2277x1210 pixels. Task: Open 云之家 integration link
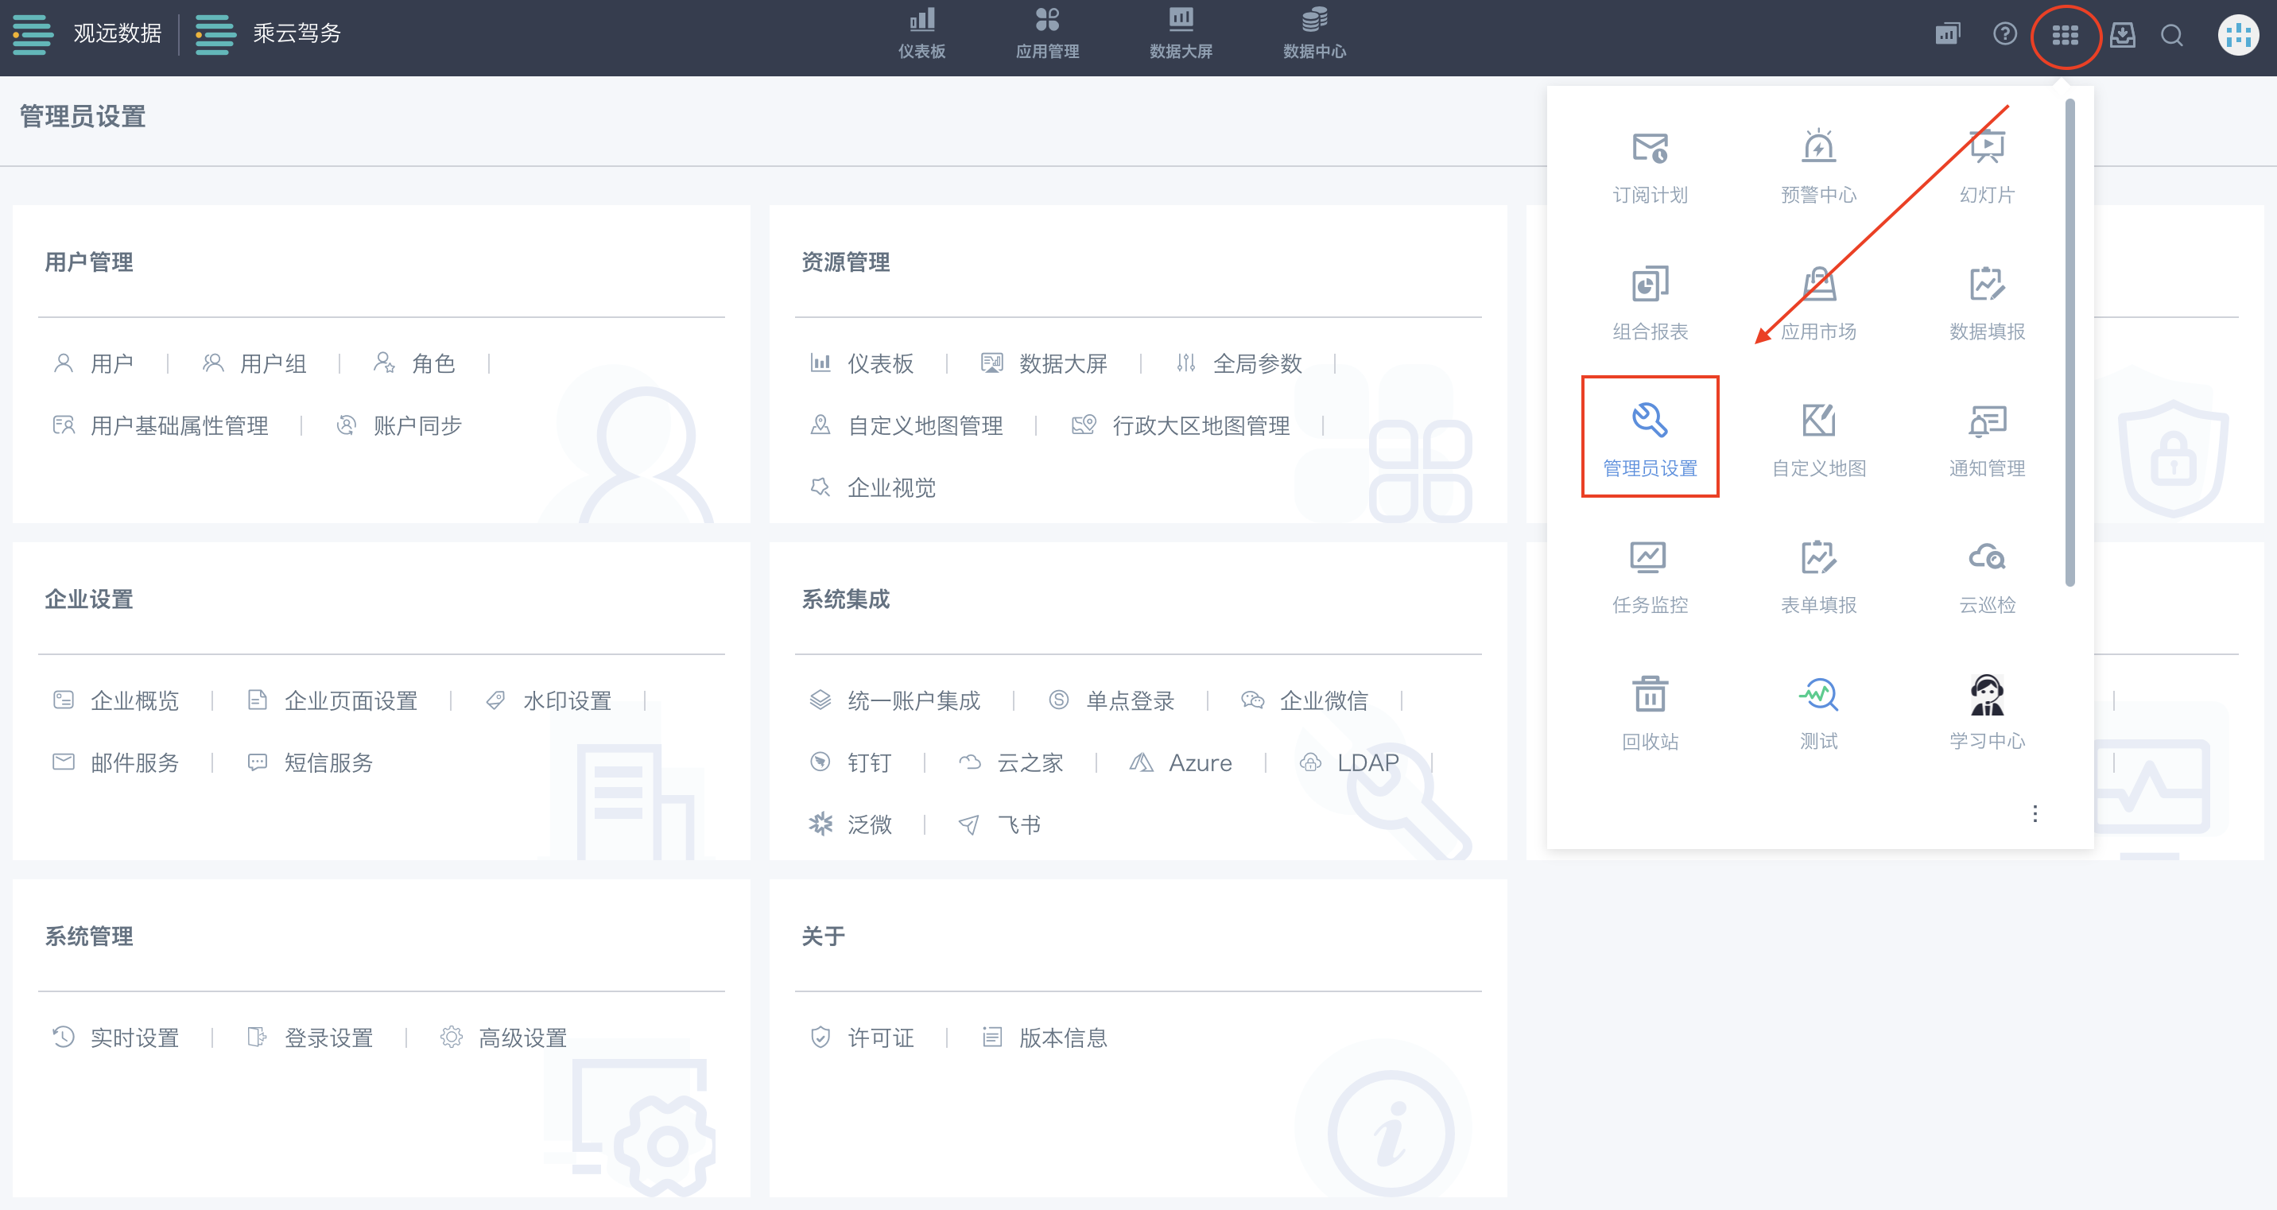[1011, 762]
